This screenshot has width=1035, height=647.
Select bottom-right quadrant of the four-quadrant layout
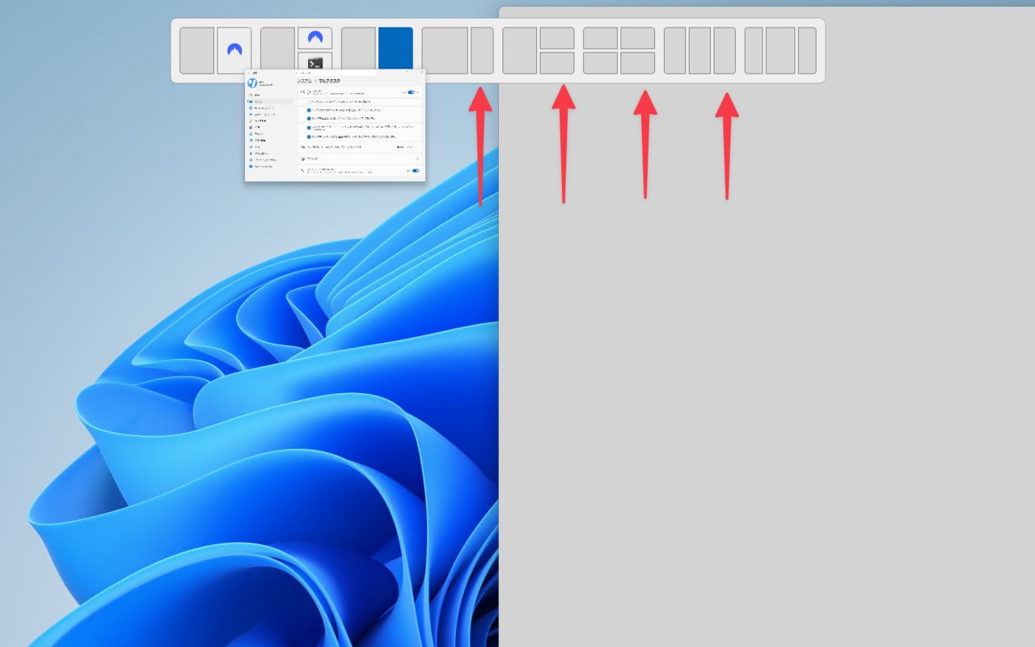638,63
